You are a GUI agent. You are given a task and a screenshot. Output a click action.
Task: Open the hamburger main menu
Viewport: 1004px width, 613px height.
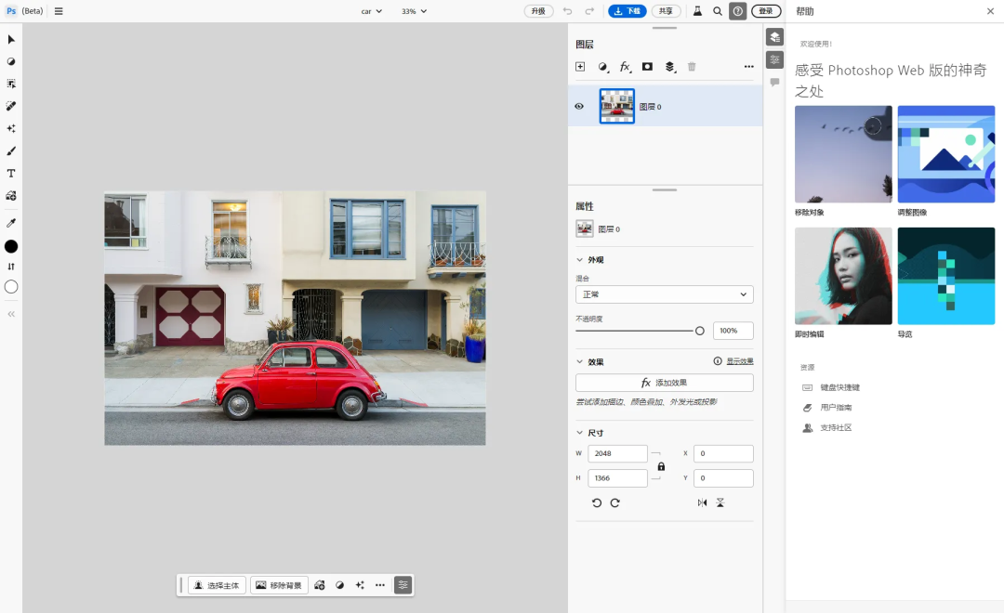click(59, 11)
